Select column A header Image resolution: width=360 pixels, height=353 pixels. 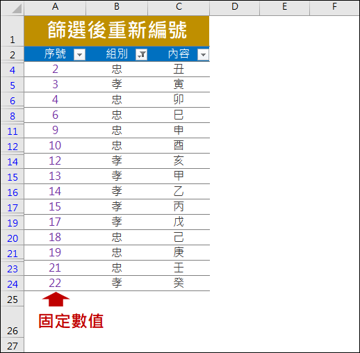[55, 7]
